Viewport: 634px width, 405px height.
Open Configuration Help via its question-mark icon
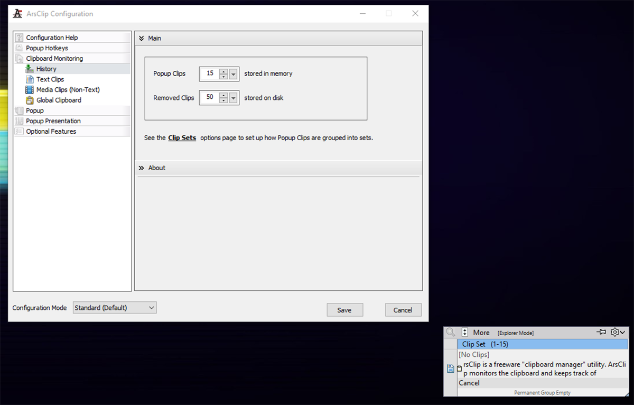(19, 38)
